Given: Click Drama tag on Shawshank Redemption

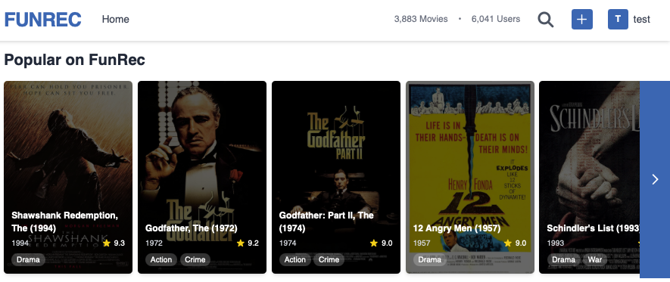Looking at the screenshot, I should pos(28,259).
